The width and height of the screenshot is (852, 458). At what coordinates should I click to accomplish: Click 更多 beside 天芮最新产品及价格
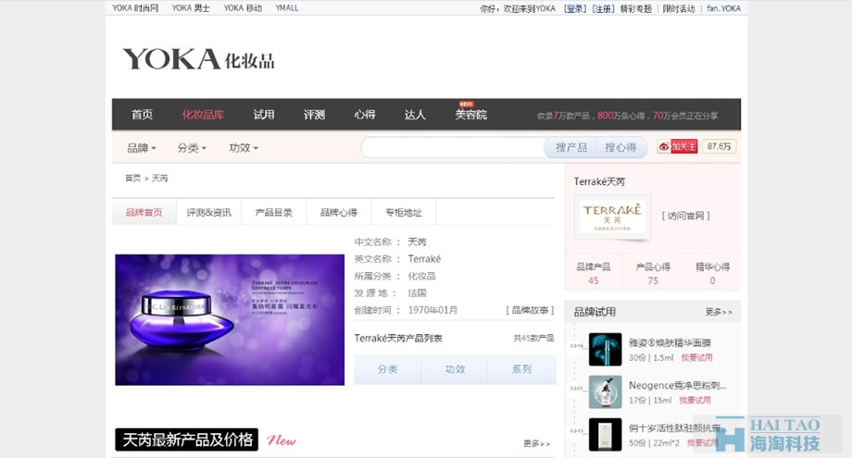(x=537, y=444)
